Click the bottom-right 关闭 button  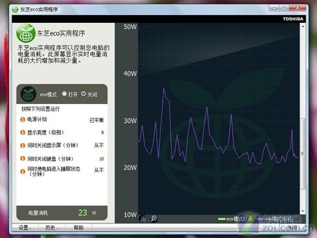(292, 228)
